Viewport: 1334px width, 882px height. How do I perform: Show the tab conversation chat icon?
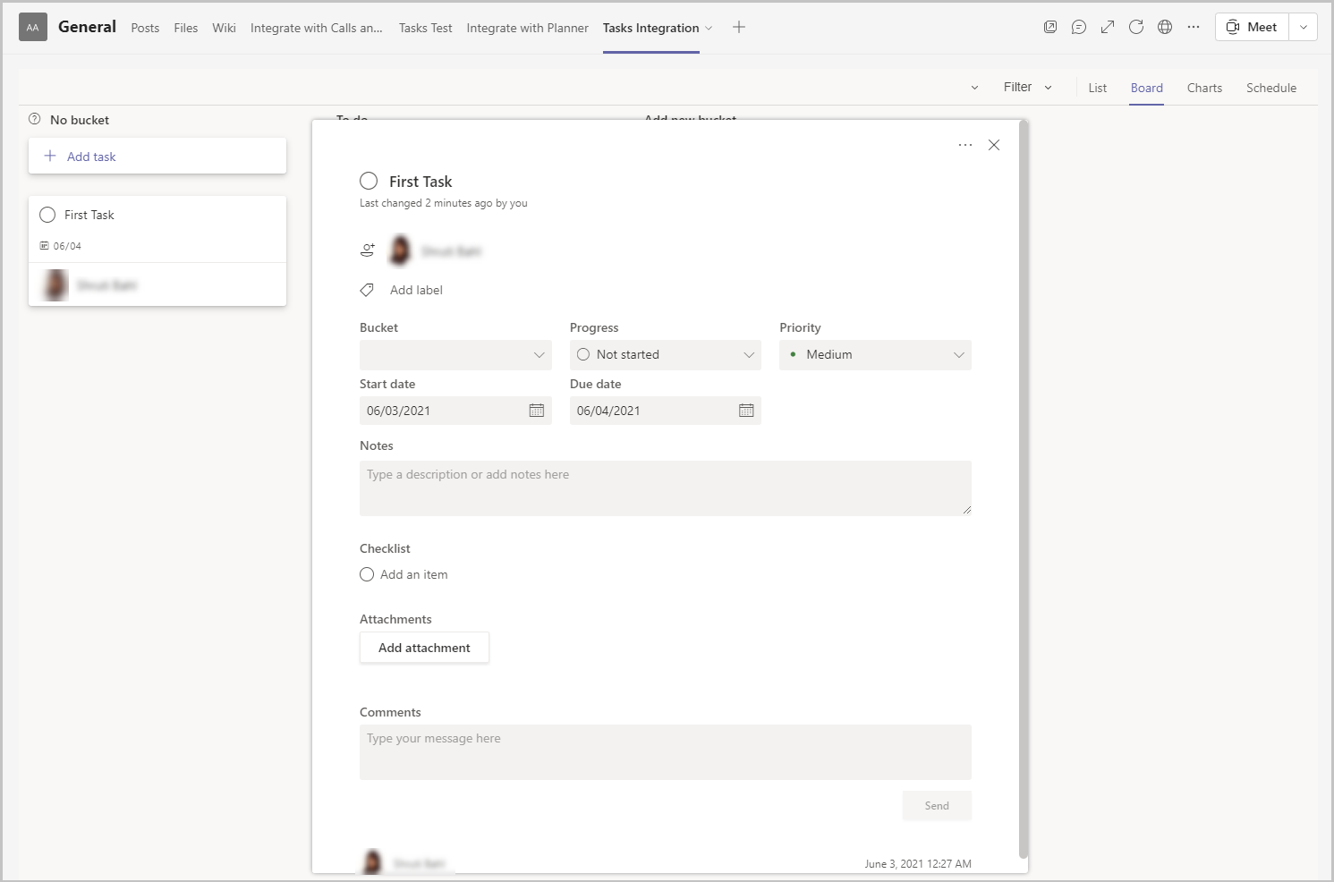(x=1079, y=27)
